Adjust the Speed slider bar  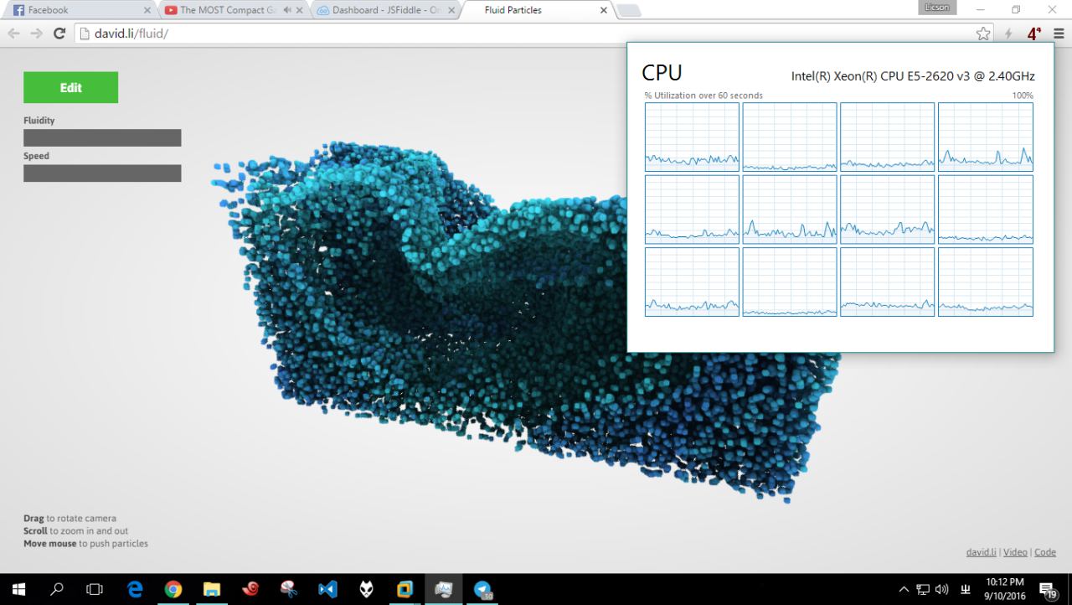102,173
